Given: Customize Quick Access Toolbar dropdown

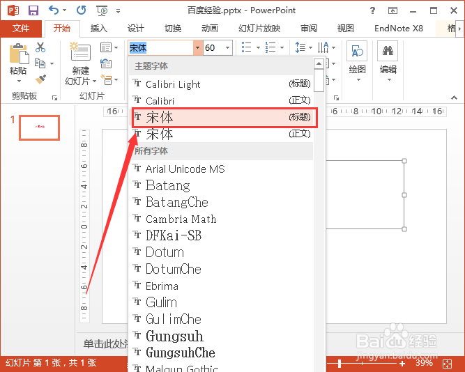Looking at the screenshot, I should click(118, 11).
